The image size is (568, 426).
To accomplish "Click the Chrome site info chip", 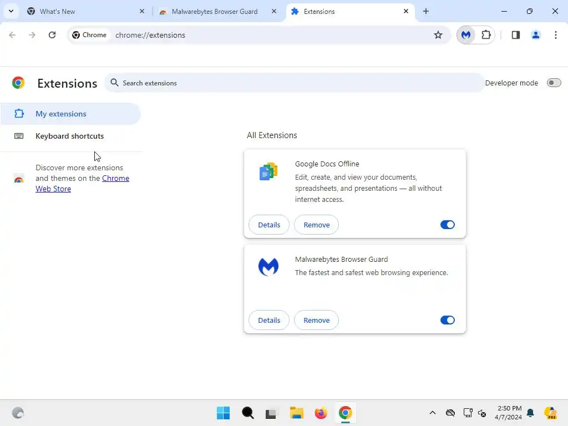I will click(x=89, y=35).
